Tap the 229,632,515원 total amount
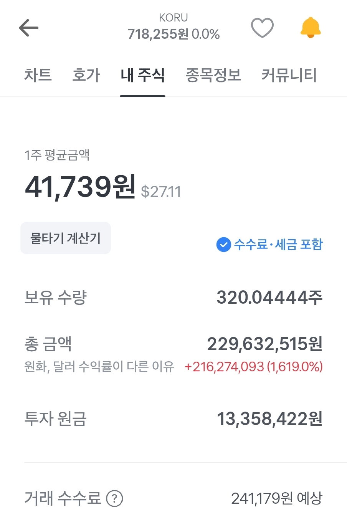The width and height of the screenshot is (347, 531). pyautogui.click(x=265, y=344)
